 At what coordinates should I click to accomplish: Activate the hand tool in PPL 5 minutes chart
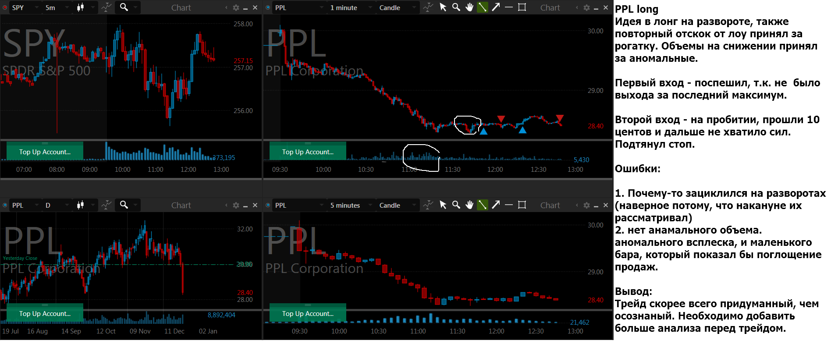click(x=469, y=205)
